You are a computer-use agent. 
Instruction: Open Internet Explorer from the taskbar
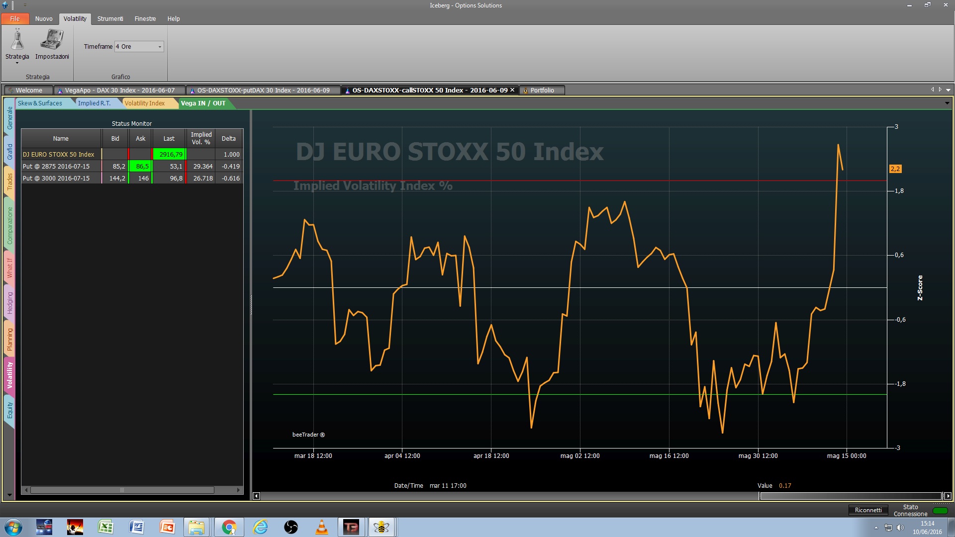260,527
